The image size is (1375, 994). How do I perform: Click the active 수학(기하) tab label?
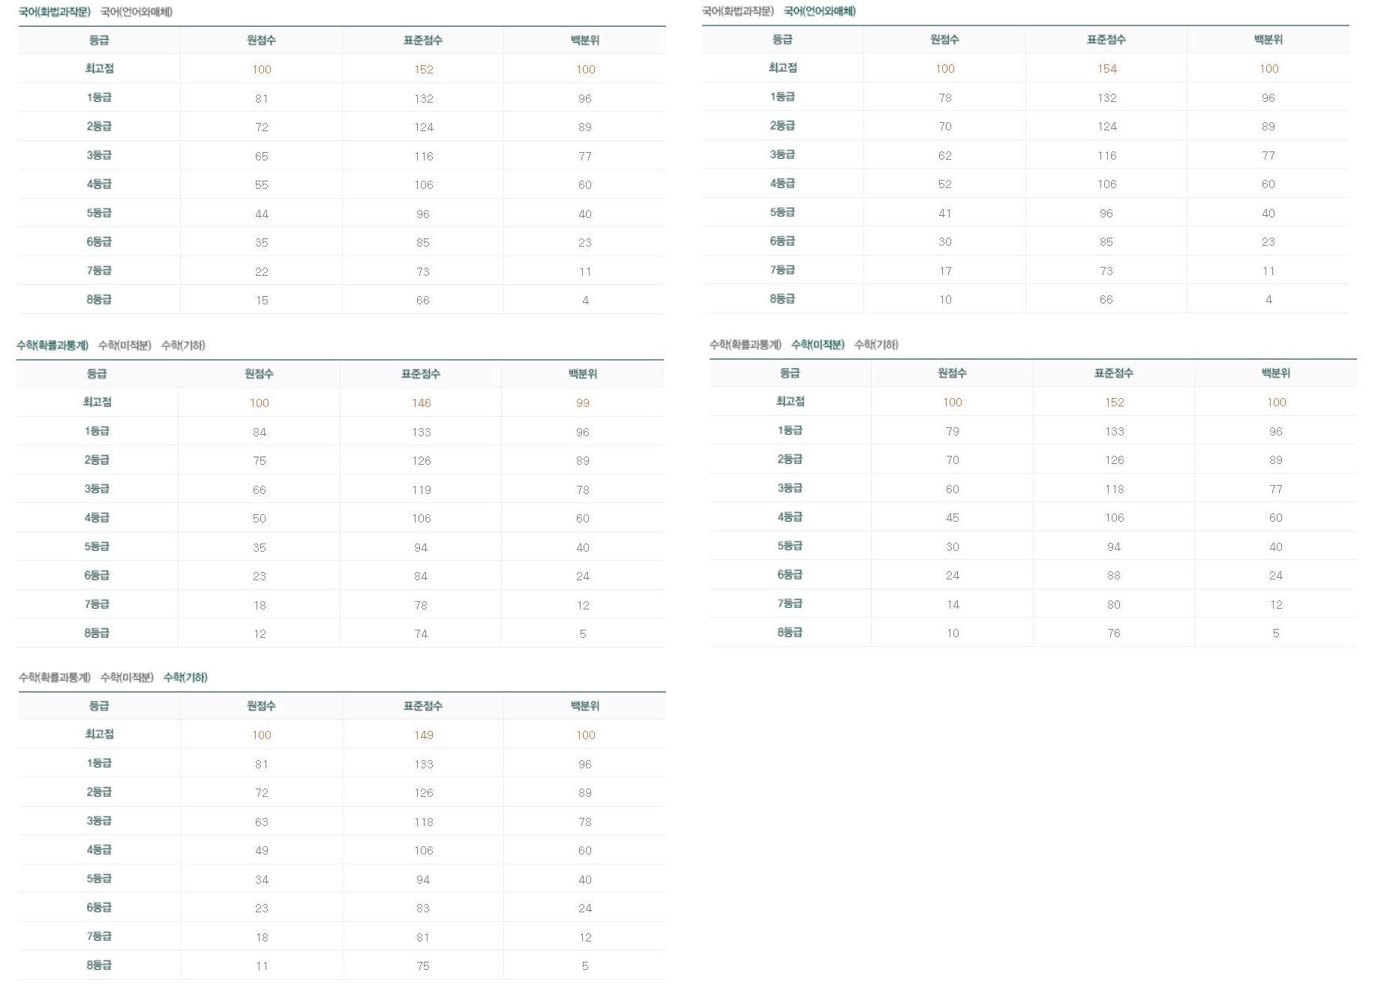185,678
